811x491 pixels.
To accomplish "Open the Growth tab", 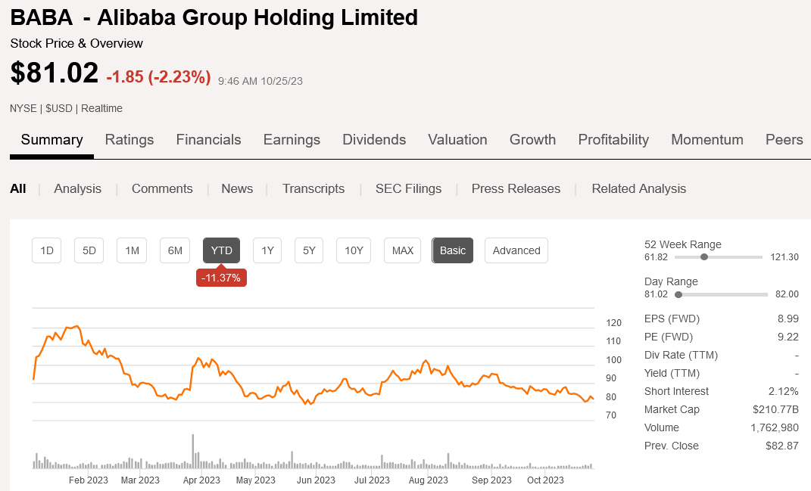I will tap(533, 139).
